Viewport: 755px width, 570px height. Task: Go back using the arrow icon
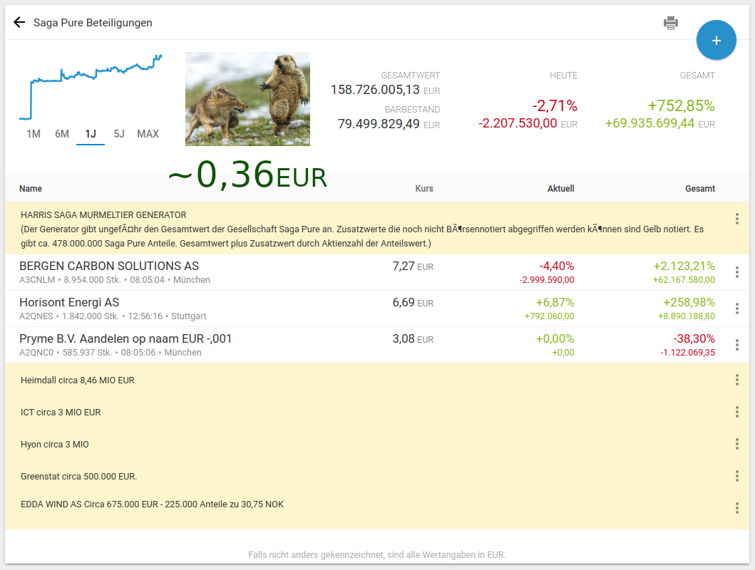tap(19, 22)
